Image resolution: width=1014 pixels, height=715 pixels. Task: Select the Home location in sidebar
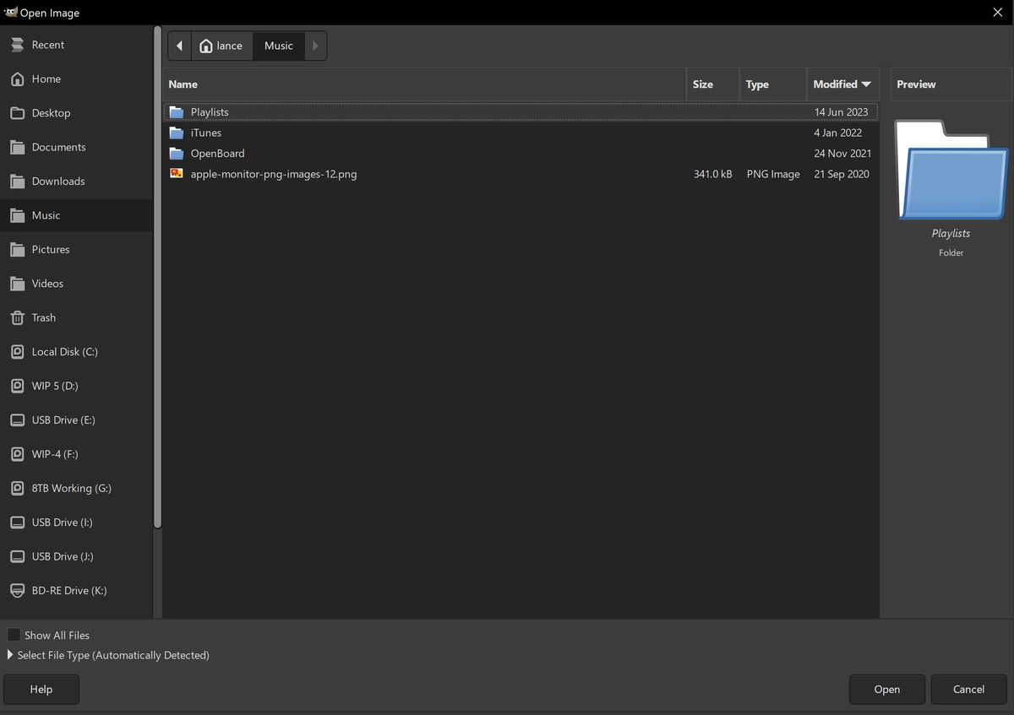click(46, 79)
